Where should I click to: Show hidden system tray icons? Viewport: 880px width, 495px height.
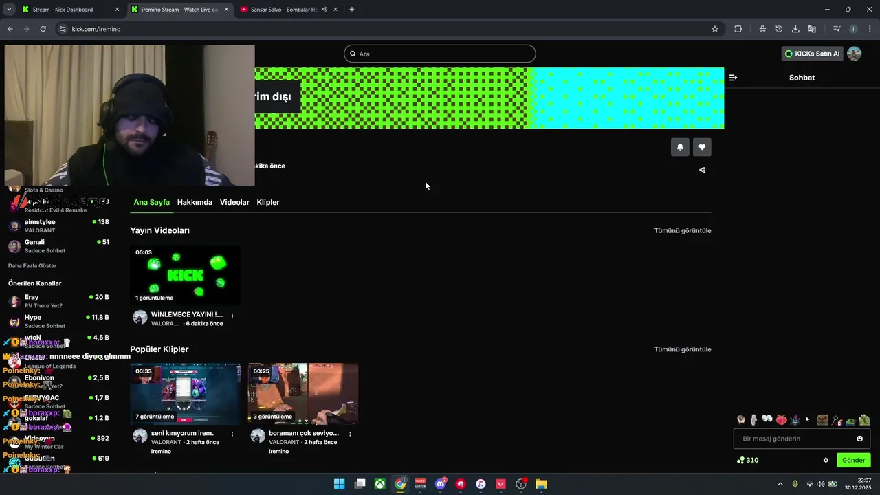pyautogui.click(x=780, y=484)
